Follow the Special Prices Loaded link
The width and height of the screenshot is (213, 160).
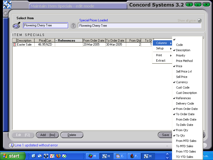tap(93, 20)
